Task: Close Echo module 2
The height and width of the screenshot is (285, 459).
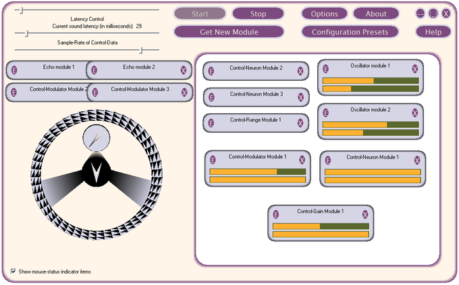Action: click(183, 70)
